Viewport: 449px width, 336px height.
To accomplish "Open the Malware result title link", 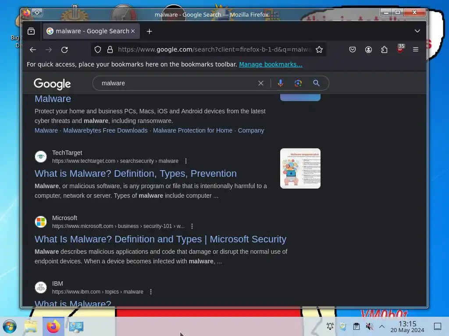I will click(x=53, y=99).
